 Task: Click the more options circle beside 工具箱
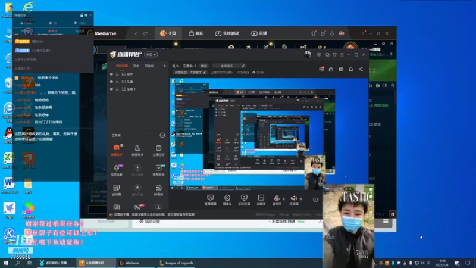[162, 135]
